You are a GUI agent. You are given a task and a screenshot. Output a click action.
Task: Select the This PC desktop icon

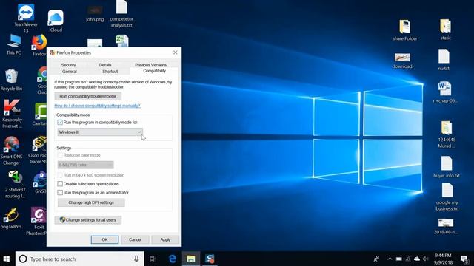pyautogui.click(x=14, y=41)
